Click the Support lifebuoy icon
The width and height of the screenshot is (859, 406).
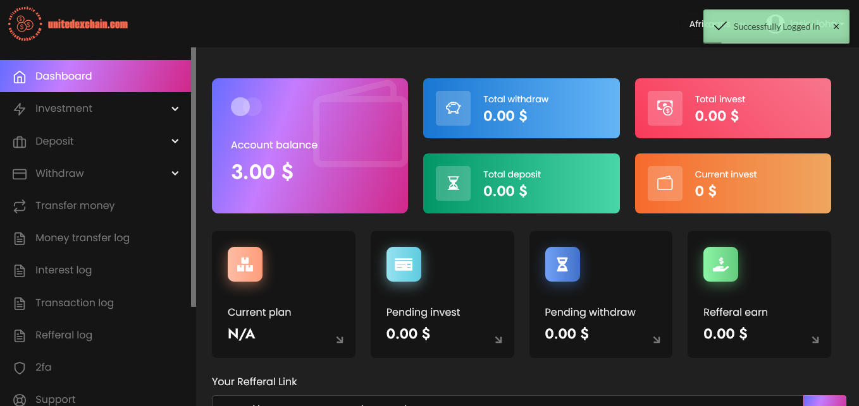pyautogui.click(x=20, y=400)
